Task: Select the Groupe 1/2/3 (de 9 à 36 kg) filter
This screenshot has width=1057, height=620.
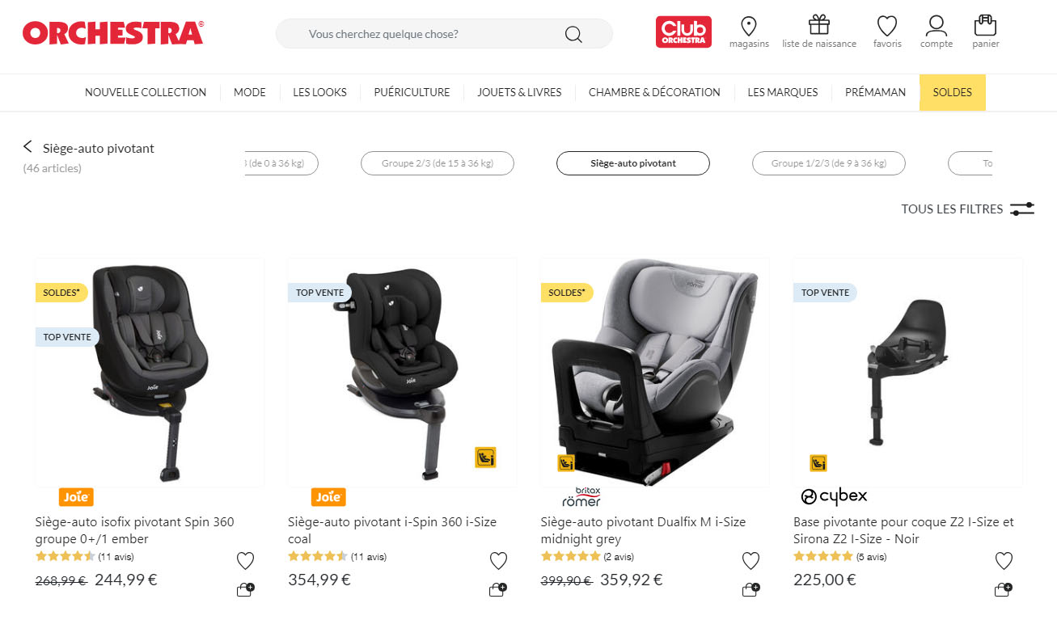Action: [828, 163]
